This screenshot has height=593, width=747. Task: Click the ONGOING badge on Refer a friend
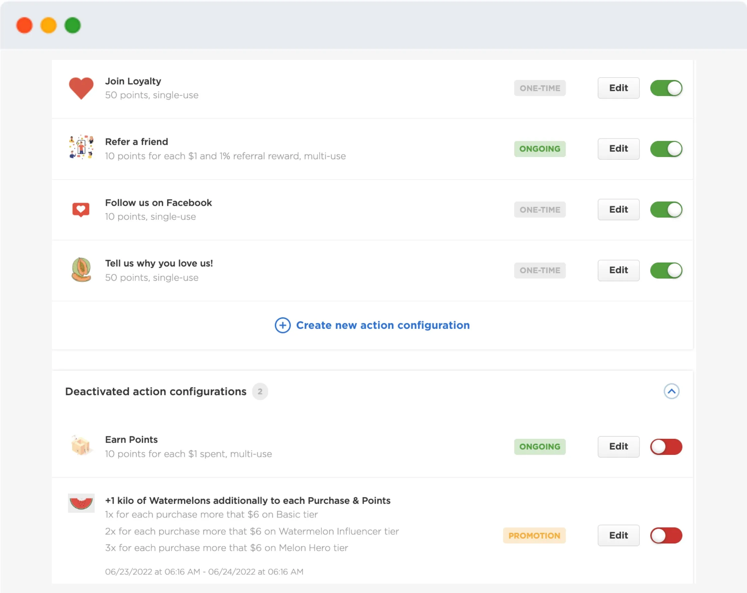[x=540, y=149]
